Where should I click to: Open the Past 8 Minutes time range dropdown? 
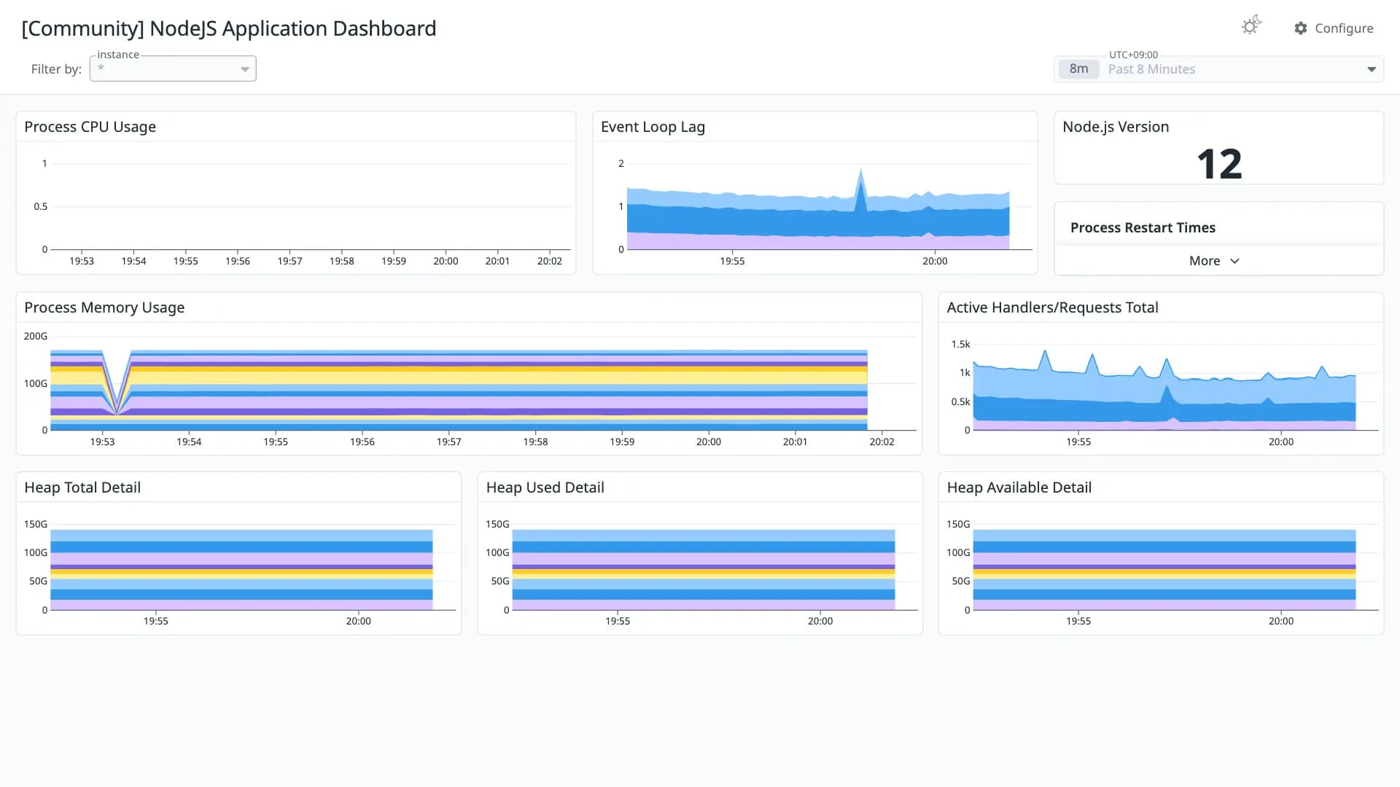[x=1218, y=69]
